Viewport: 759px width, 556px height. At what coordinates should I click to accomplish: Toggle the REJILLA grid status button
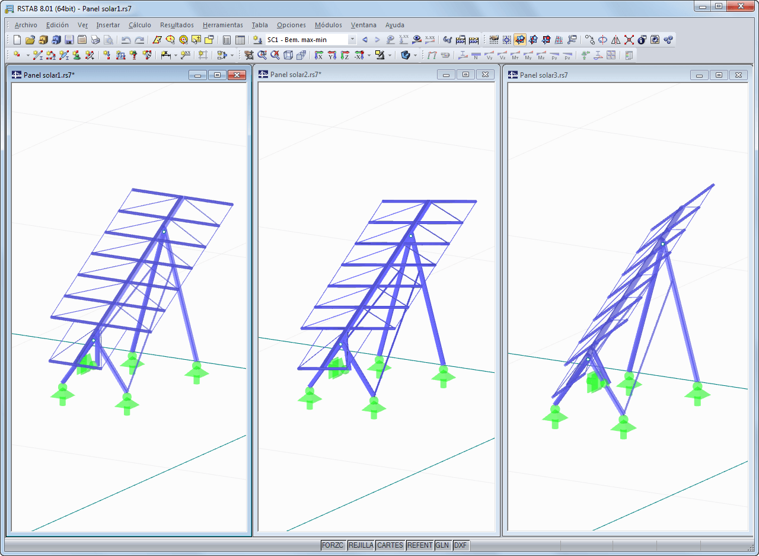coord(361,545)
